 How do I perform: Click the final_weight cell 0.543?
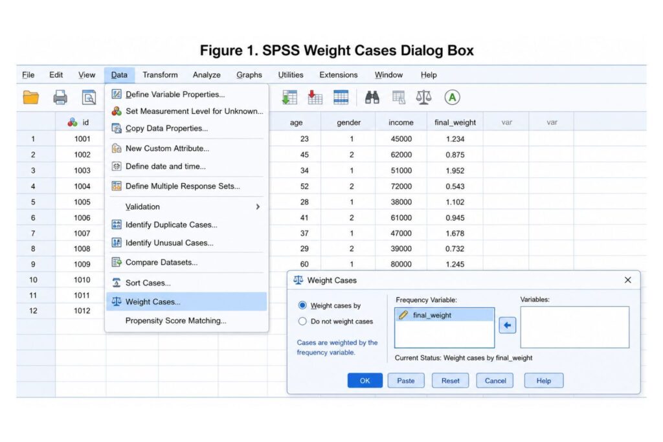pyautogui.click(x=455, y=186)
